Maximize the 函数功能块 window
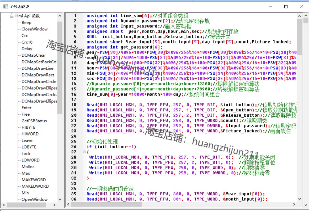The image size is (309, 211). (286, 7)
